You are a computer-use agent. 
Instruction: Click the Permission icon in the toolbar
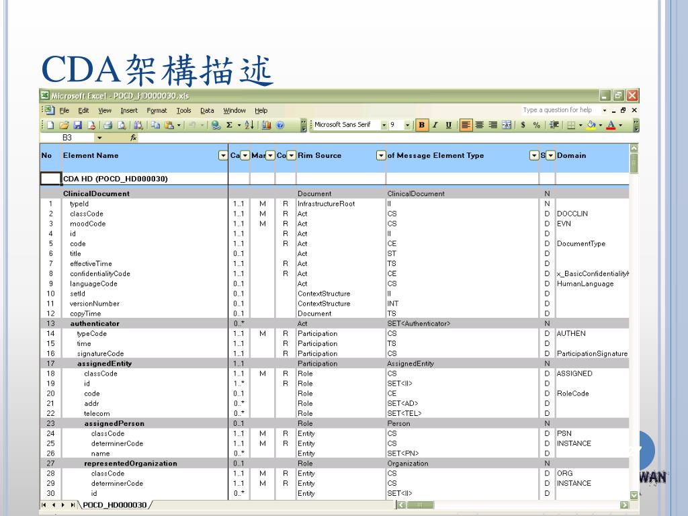click(x=91, y=125)
